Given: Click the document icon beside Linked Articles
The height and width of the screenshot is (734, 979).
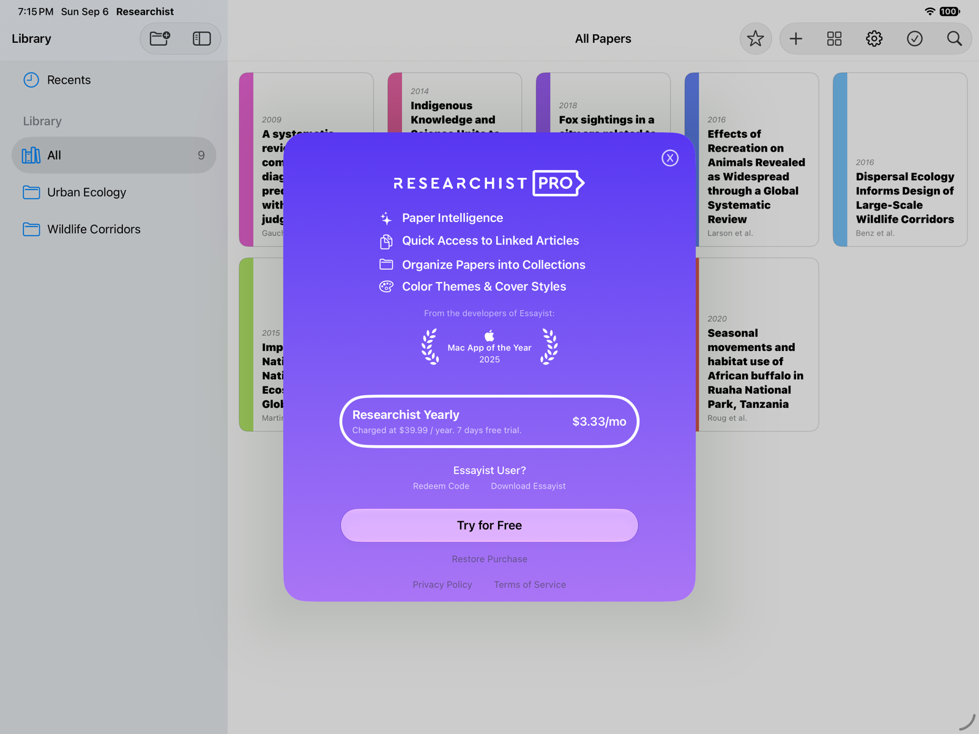Looking at the screenshot, I should (x=386, y=242).
